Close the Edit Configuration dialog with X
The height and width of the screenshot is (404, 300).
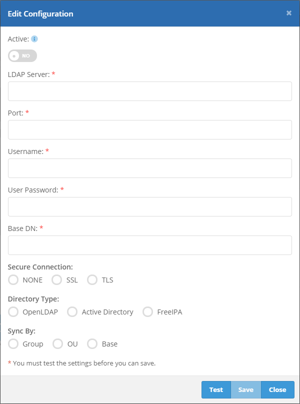[x=289, y=13]
